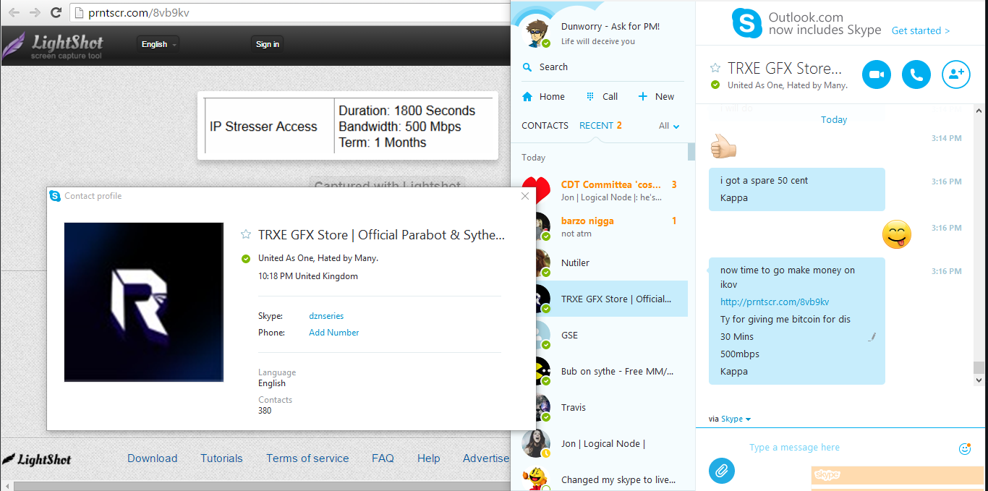Click the chat scrollbar down arrow
This screenshot has height=491, width=988.
pyautogui.click(x=979, y=380)
